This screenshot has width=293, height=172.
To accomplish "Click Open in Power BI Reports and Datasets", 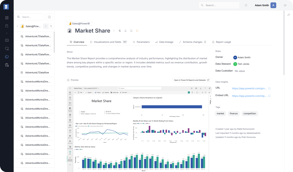I will [x=192, y=80].
